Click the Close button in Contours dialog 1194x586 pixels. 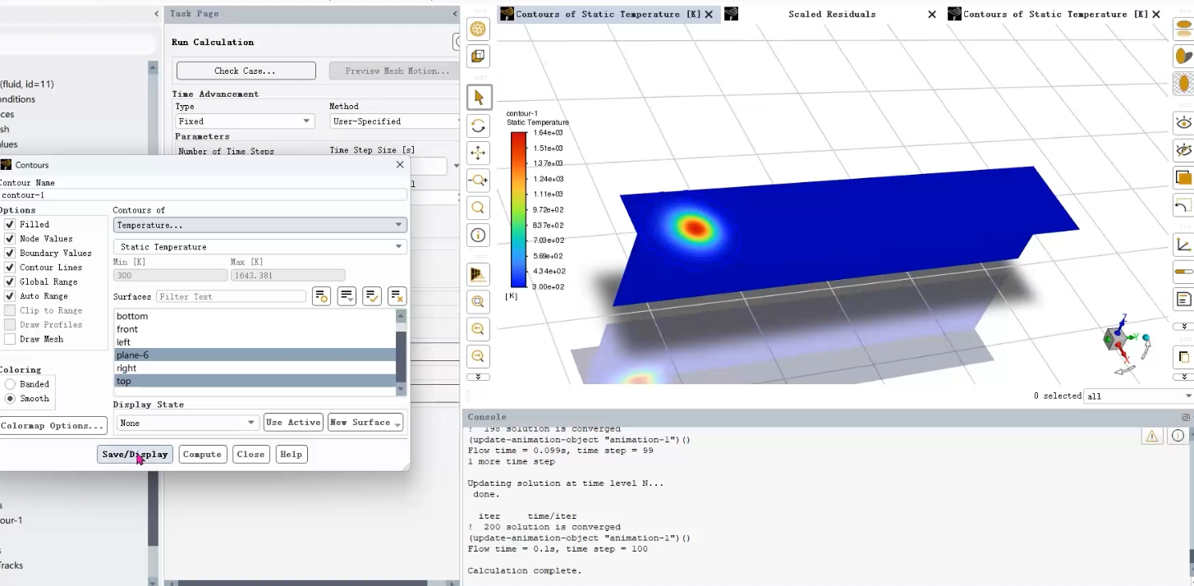[x=250, y=455]
